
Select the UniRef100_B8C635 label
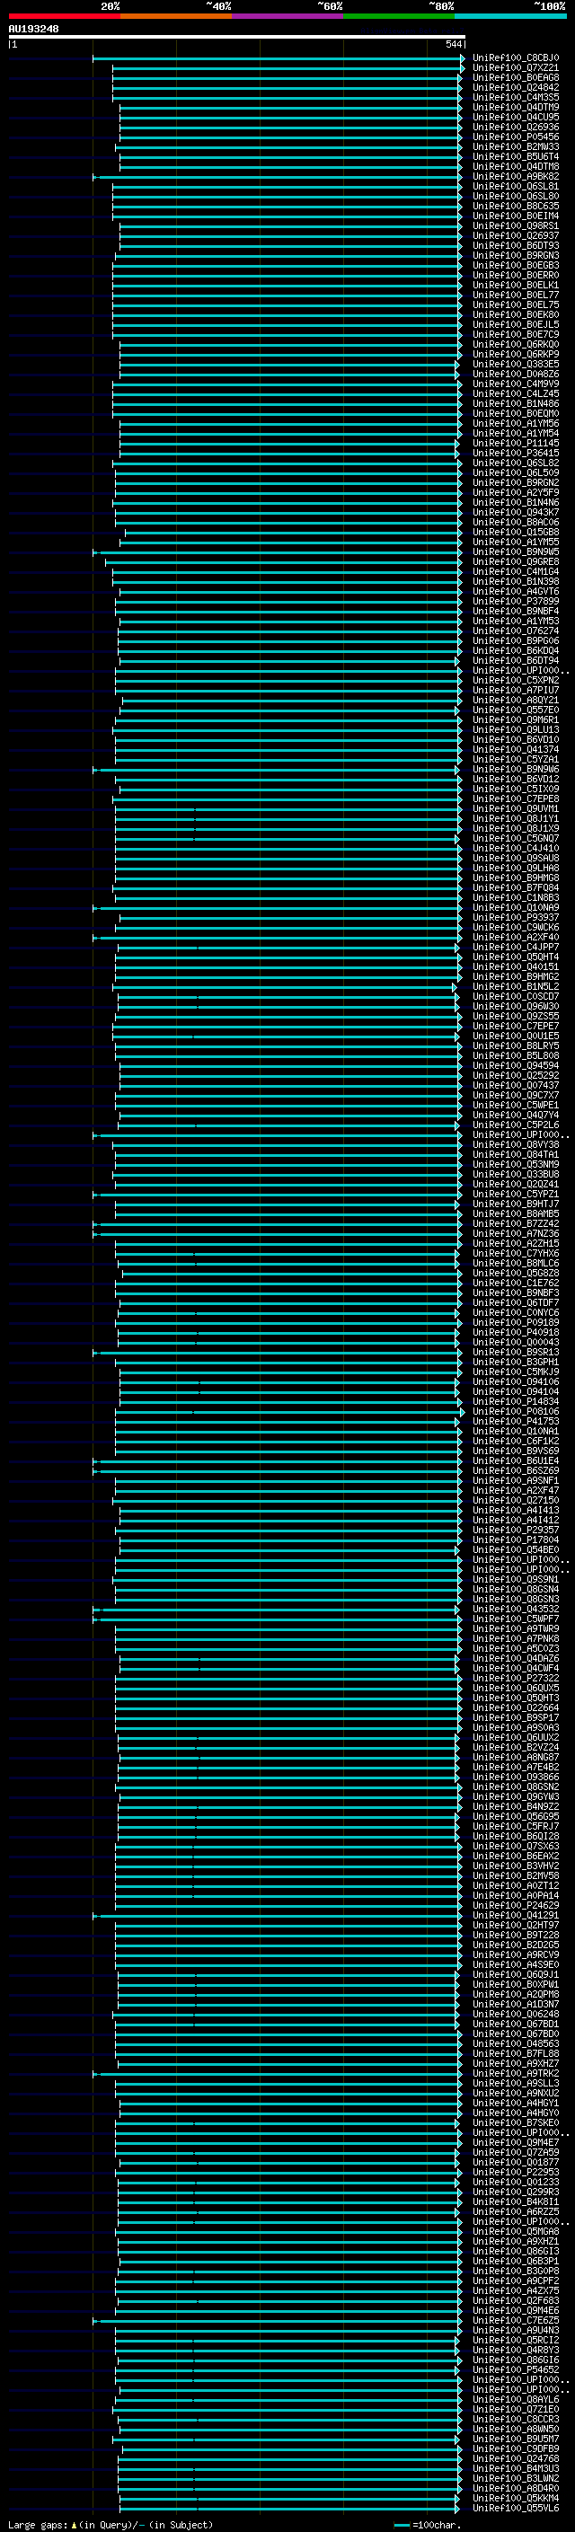pos(515,207)
